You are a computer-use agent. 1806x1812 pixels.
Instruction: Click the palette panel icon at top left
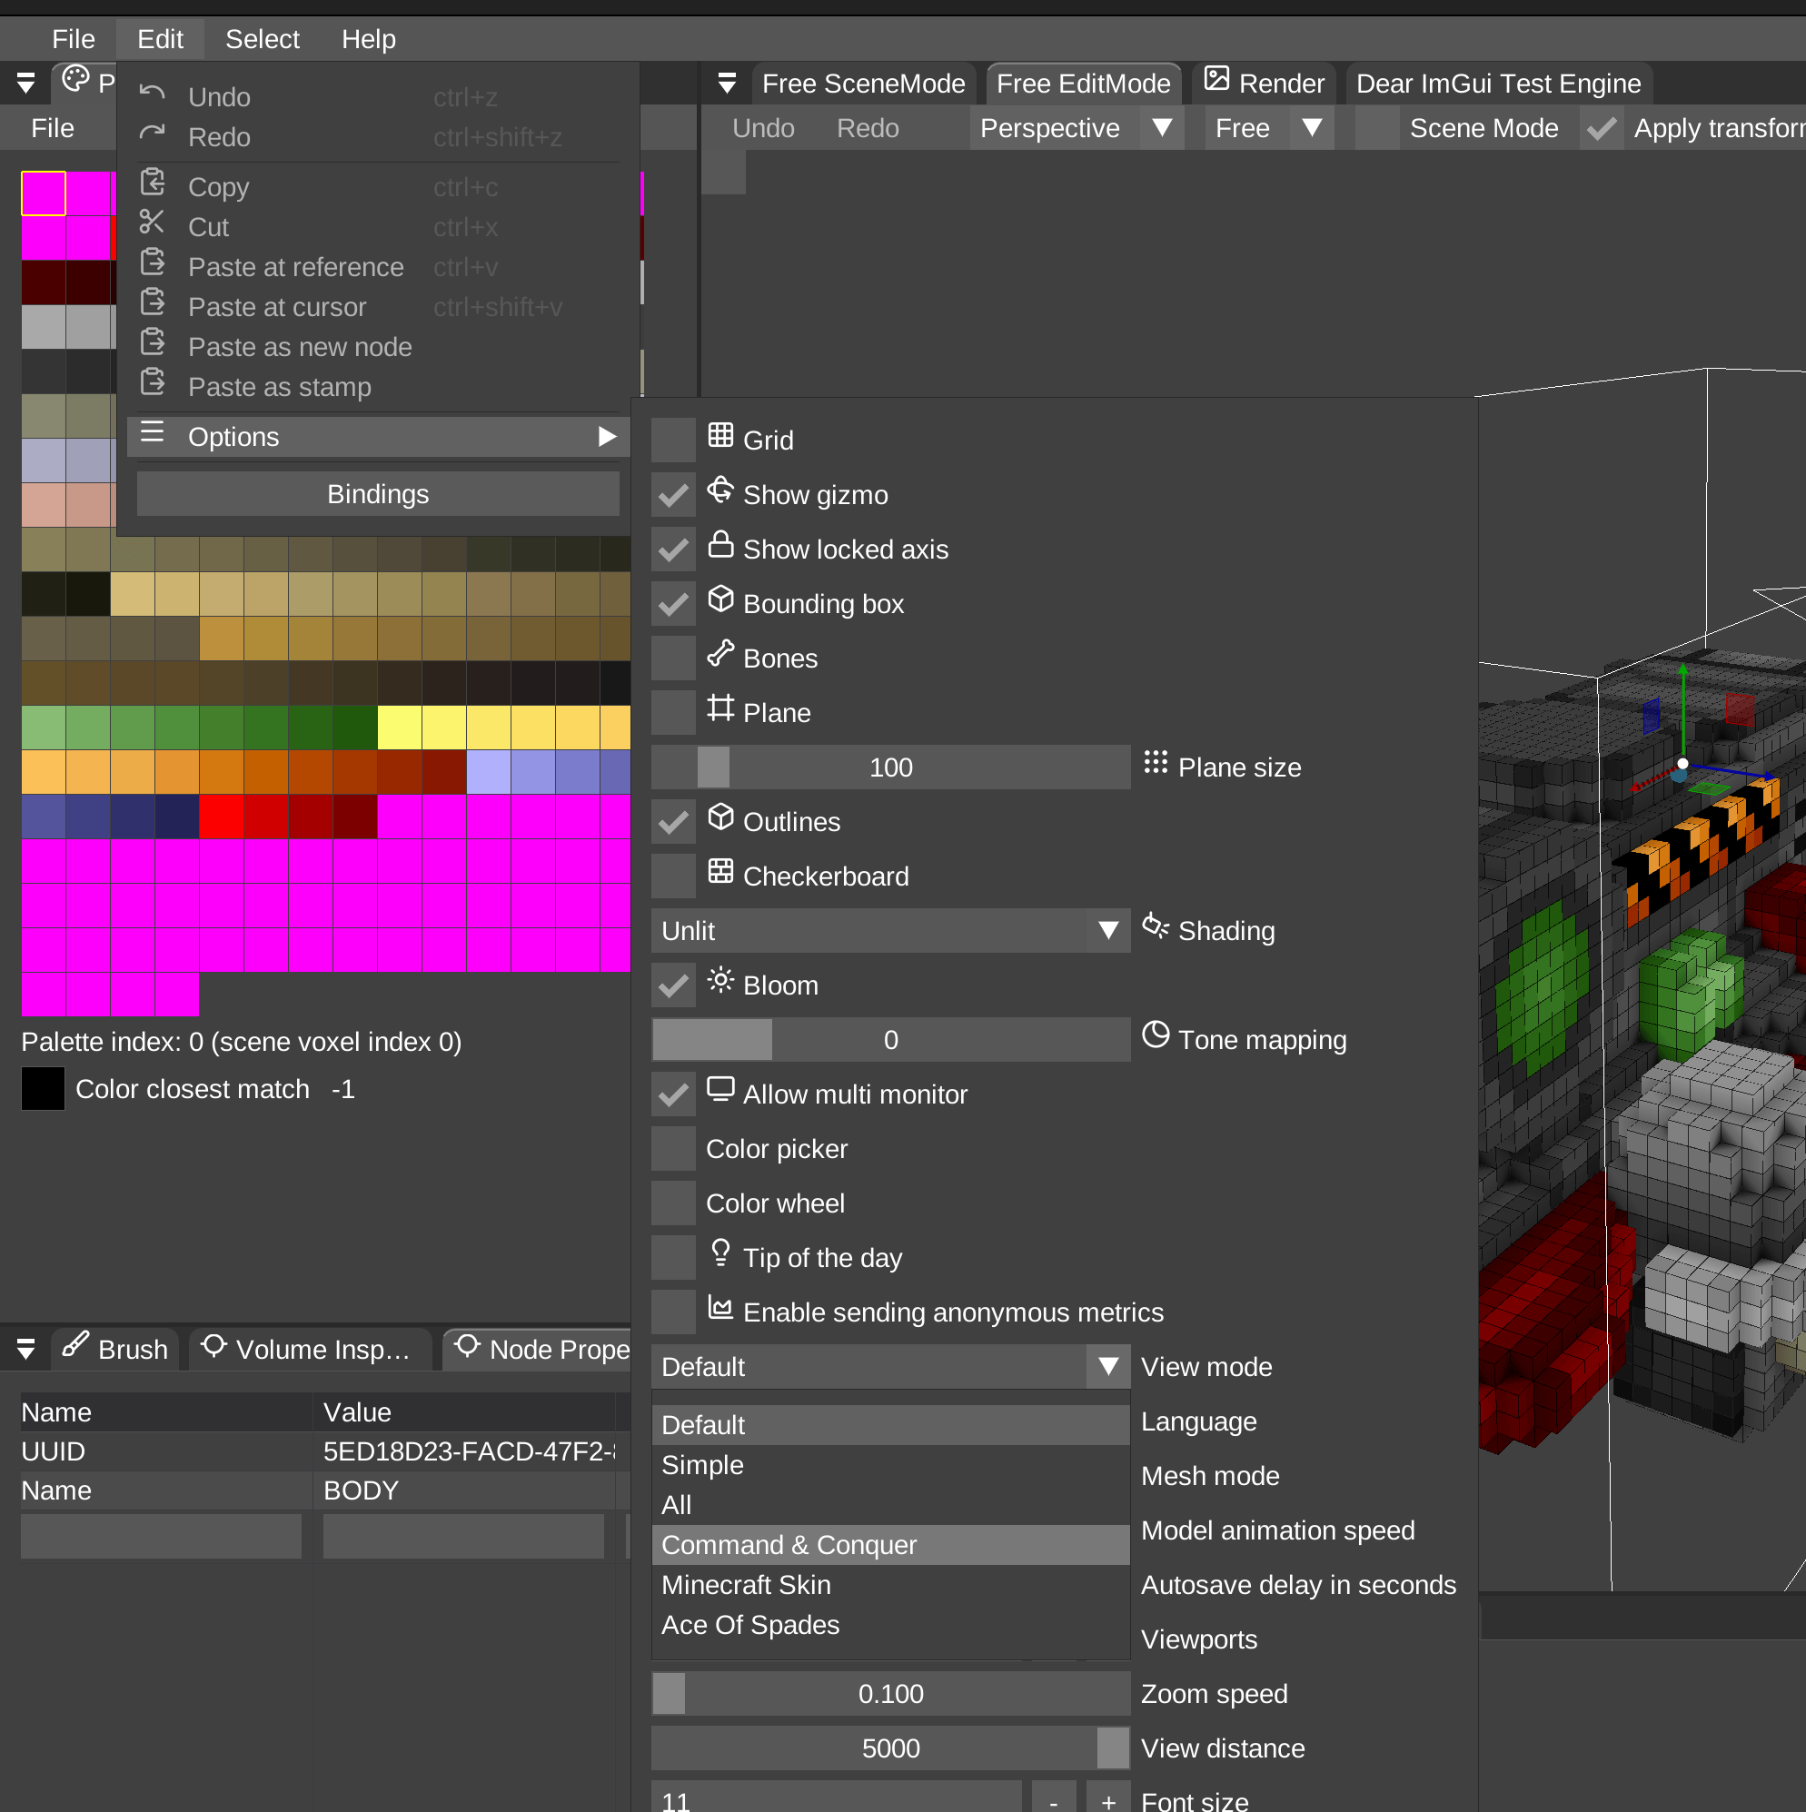tap(76, 81)
